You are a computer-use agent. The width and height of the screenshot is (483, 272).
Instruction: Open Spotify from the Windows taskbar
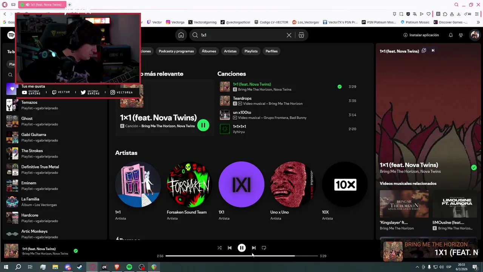pos(129,267)
